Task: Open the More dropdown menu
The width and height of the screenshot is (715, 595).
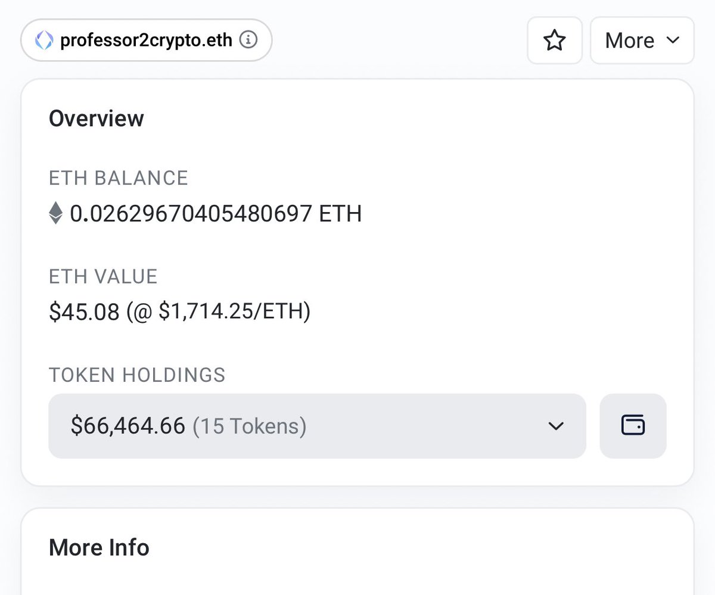Action: 642,41
